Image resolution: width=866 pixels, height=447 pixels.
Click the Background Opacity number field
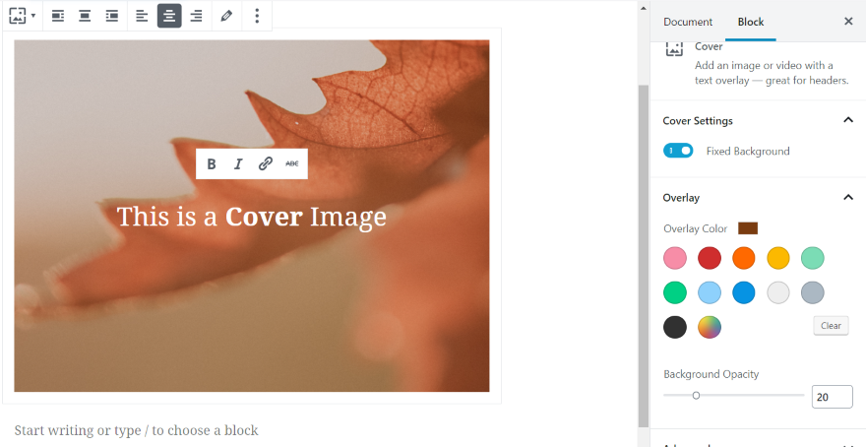click(832, 397)
